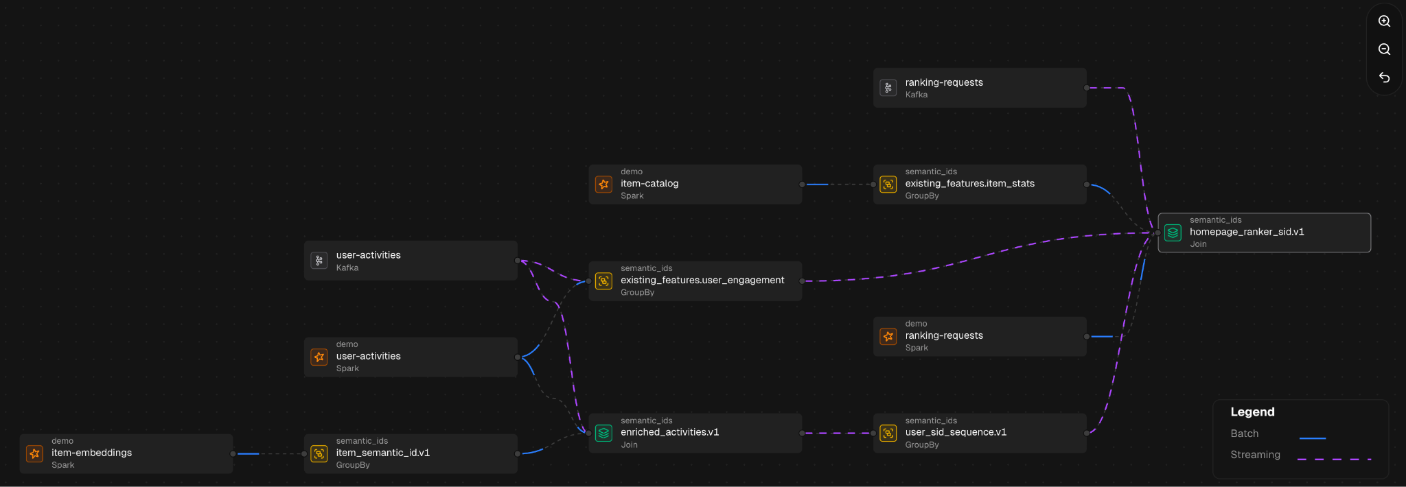Screen dimensions: 1406x487
Task: Click the Legend heading
Action: coord(1252,412)
